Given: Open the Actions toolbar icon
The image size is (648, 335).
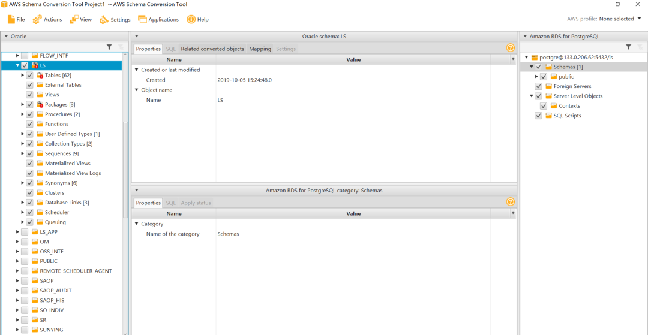Looking at the screenshot, I should pyautogui.click(x=37, y=19).
